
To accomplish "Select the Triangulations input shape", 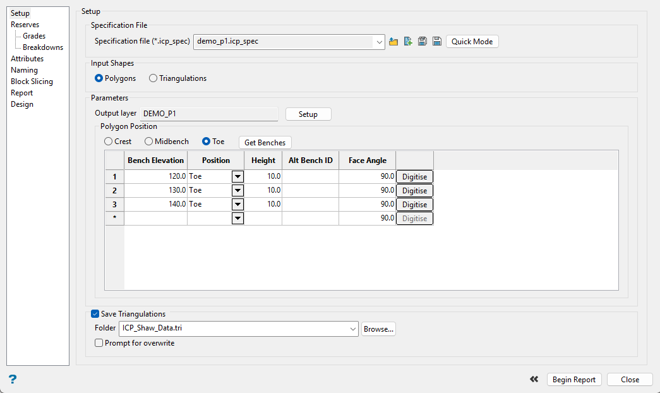I will click(x=153, y=78).
